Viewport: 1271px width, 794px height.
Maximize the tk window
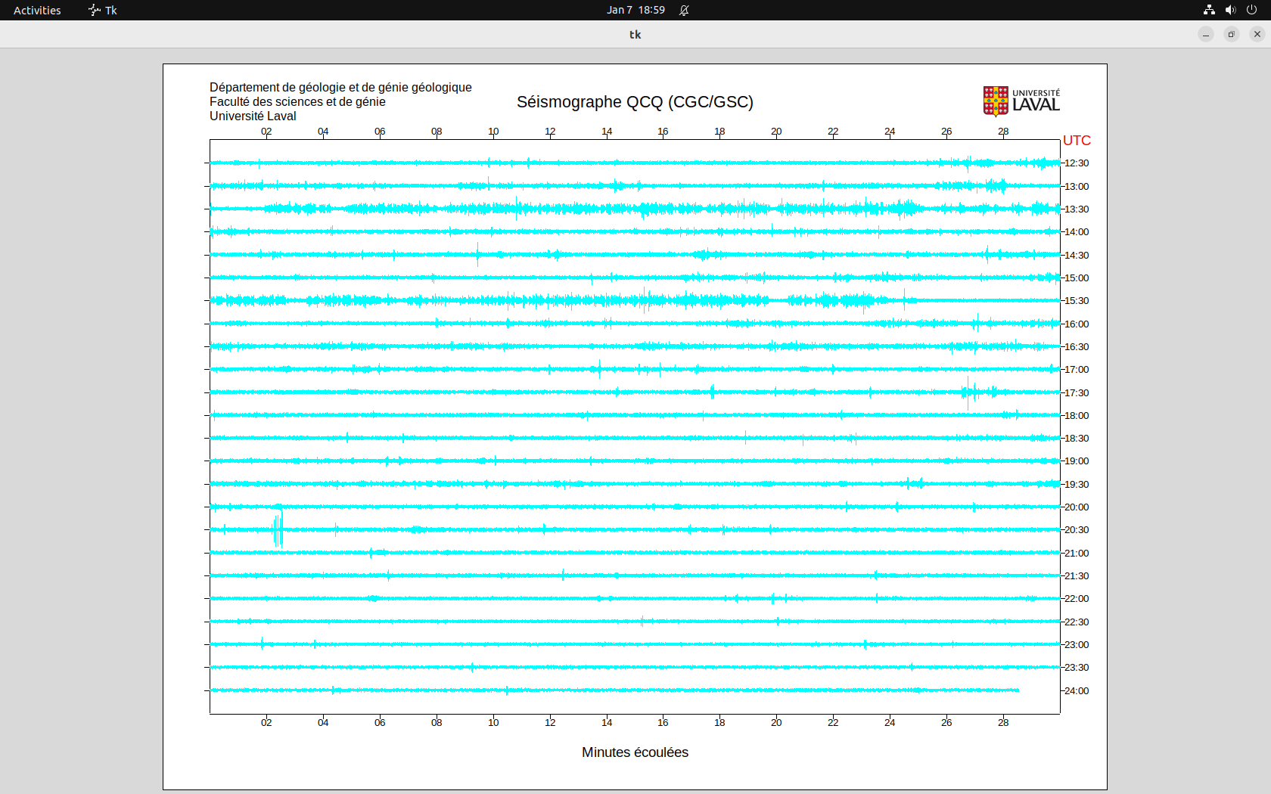(x=1232, y=34)
